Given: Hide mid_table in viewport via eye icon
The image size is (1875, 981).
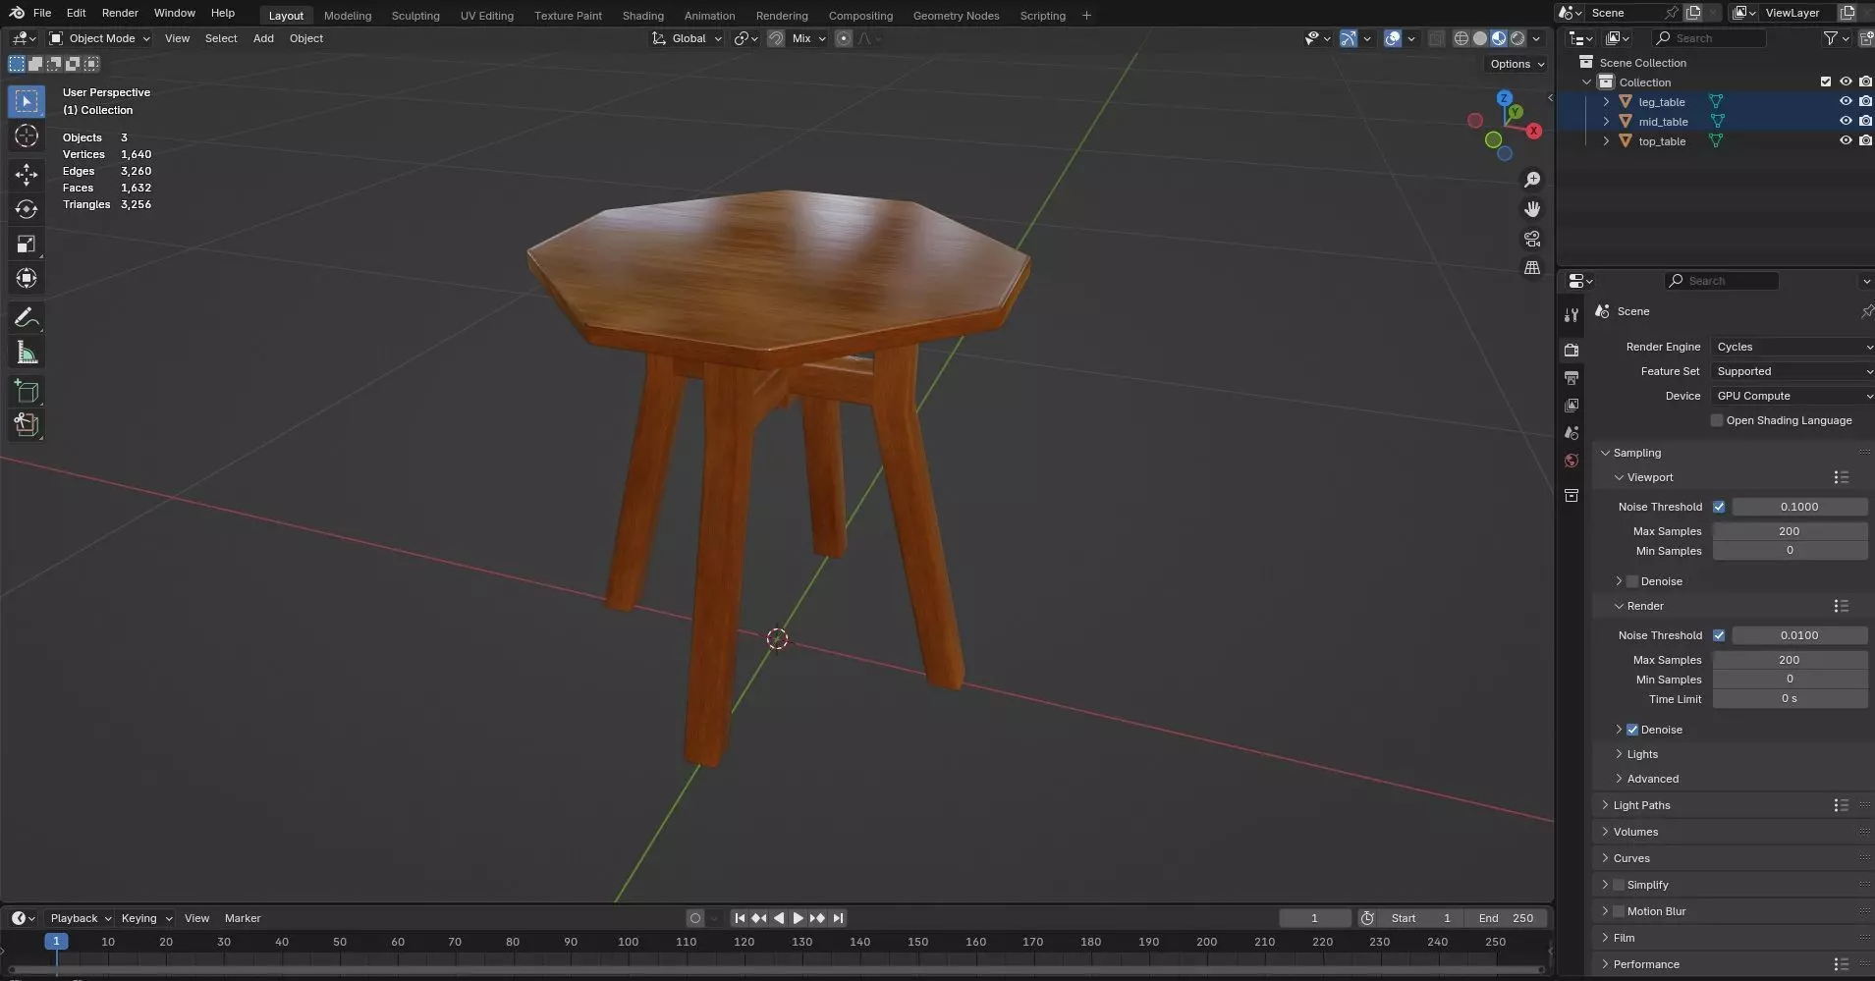Looking at the screenshot, I should pos(1846,122).
